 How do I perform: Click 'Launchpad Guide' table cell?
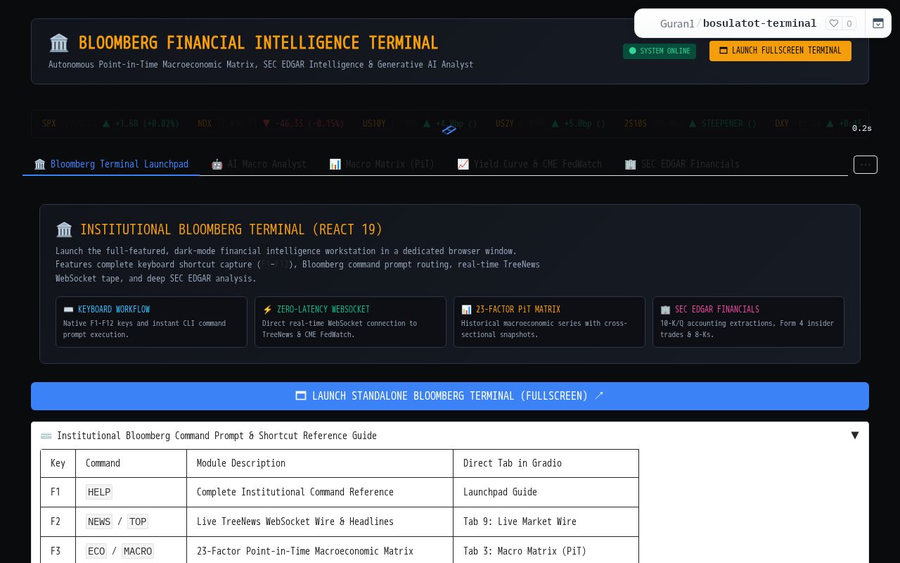546,493
